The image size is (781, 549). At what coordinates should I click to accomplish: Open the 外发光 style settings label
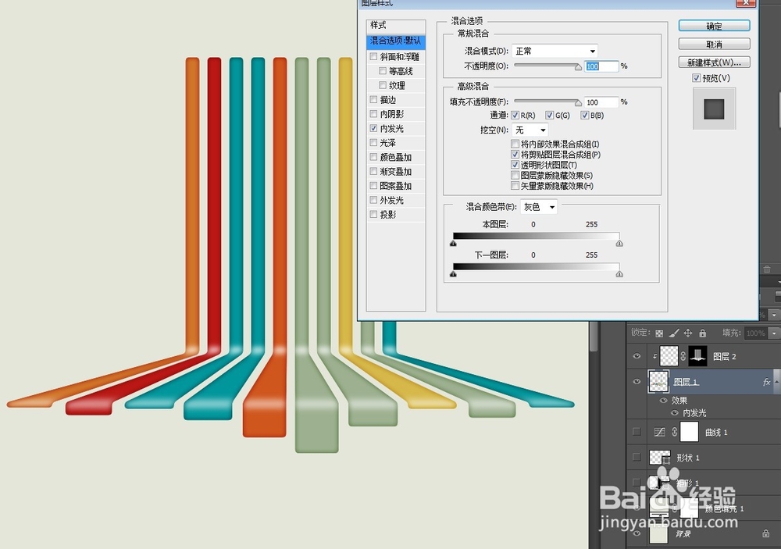[392, 200]
